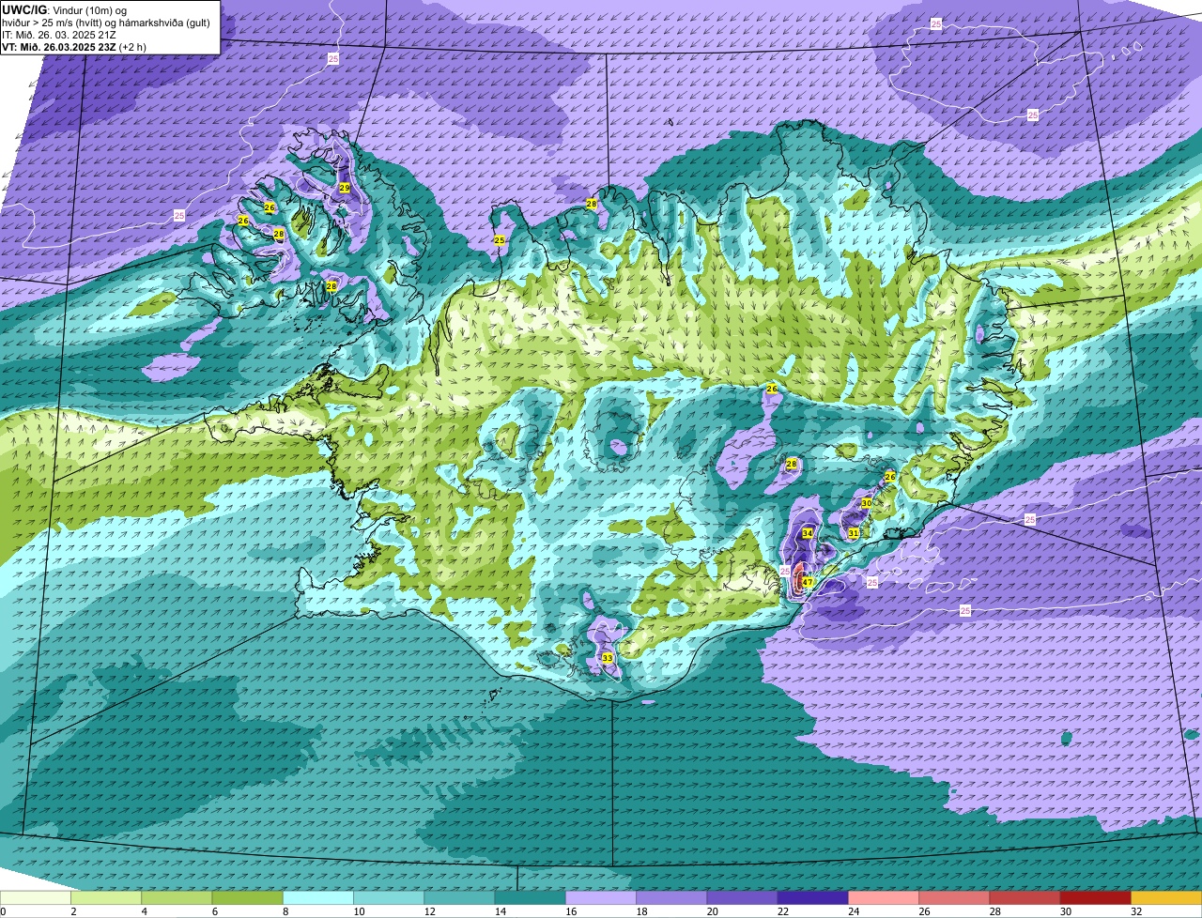Pick the legend swatch between 20 and 22
This screenshot has width=1202, height=918.
tap(742, 898)
